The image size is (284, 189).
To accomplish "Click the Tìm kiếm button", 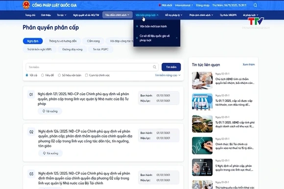I will tap(171, 67).
